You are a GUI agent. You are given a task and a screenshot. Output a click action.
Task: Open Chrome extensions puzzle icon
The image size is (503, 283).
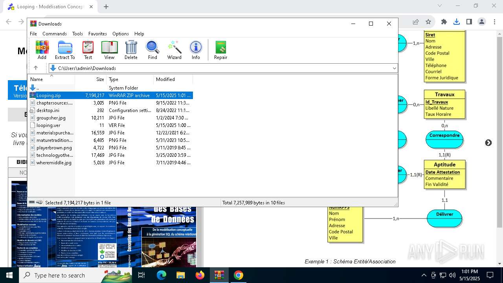(x=444, y=22)
